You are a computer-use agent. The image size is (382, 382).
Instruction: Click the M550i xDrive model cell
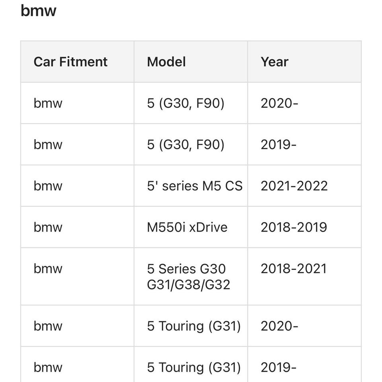click(187, 227)
